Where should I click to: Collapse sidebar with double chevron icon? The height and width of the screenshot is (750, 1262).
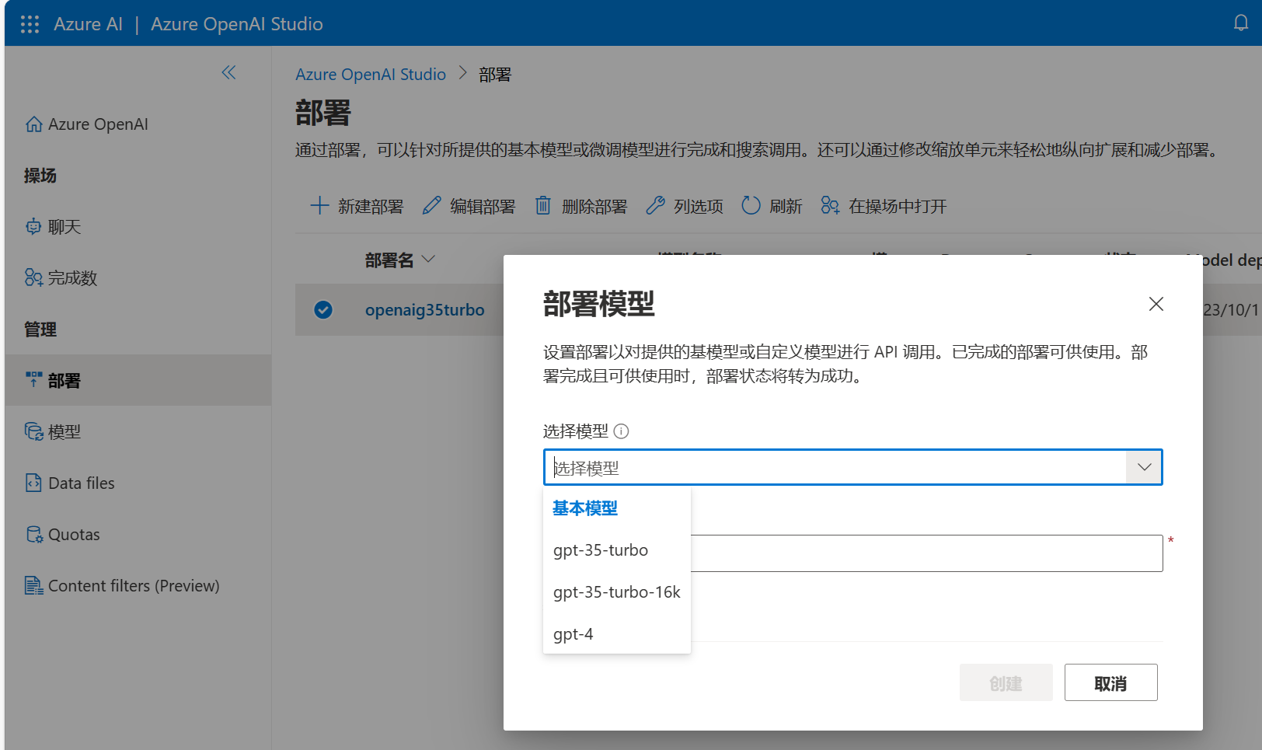click(x=228, y=72)
